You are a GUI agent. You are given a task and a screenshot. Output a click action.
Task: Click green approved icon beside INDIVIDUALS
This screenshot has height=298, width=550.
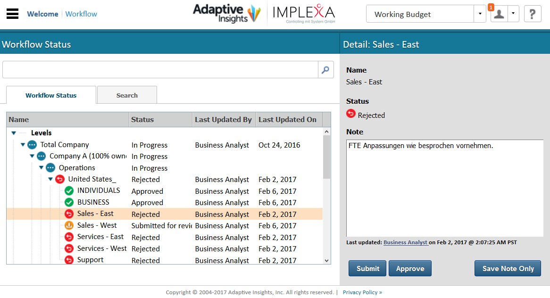click(x=69, y=191)
